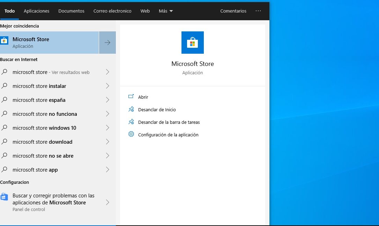Expand the Microsoft Store best match arrow

pyautogui.click(x=107, y=43)
